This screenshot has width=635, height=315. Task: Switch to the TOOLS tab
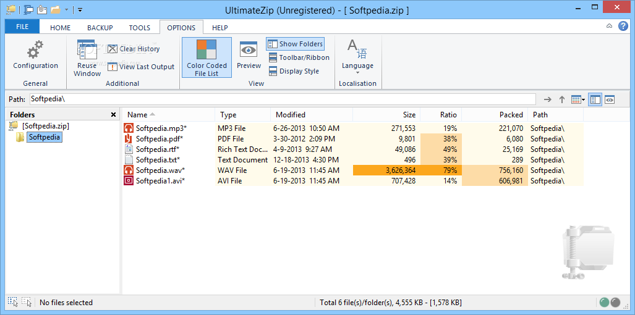140,28
